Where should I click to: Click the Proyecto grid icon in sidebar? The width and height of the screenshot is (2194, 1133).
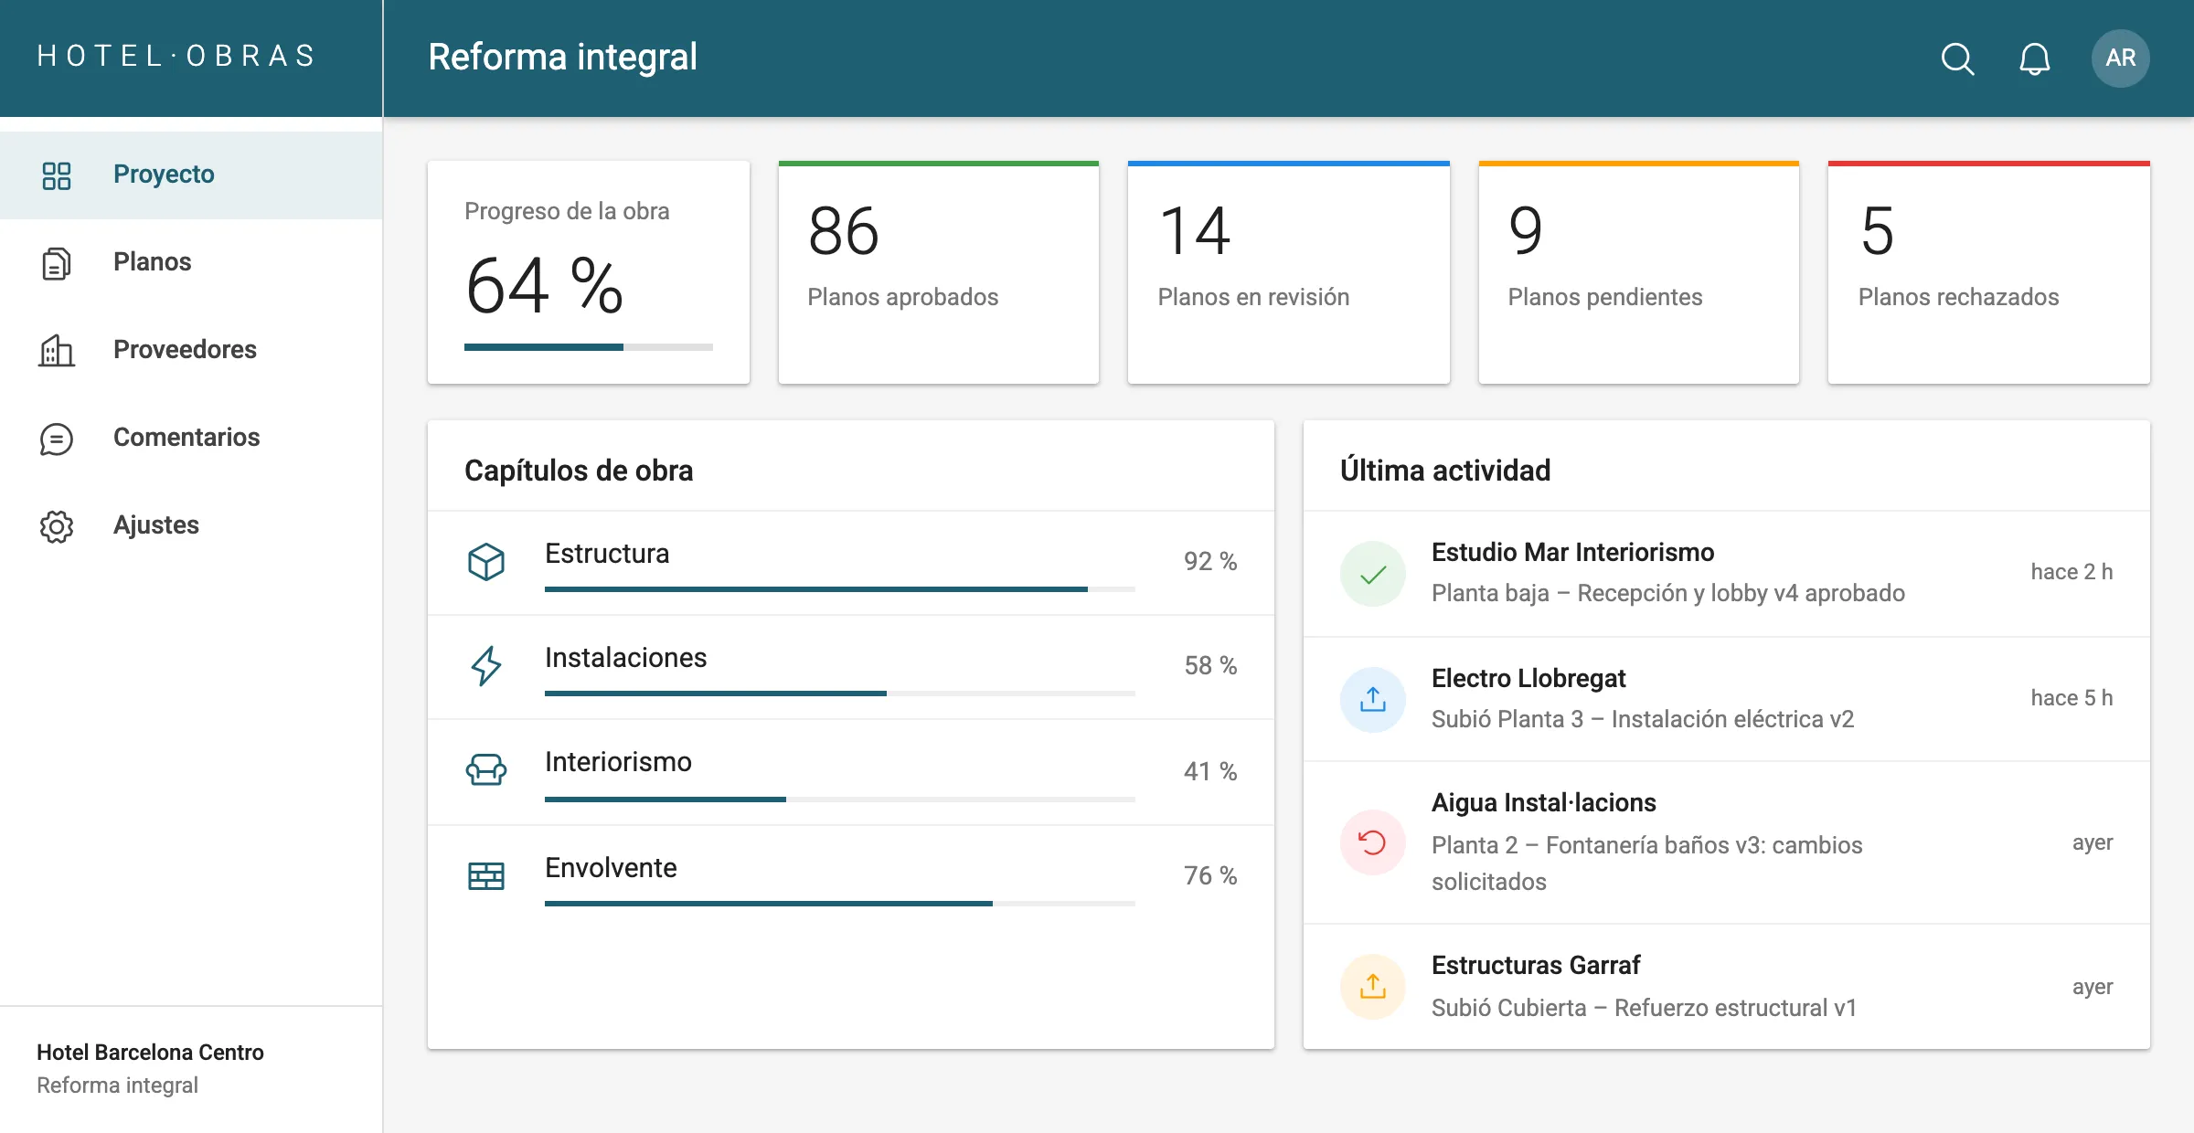pyautogui.click(x=57, y=175)
